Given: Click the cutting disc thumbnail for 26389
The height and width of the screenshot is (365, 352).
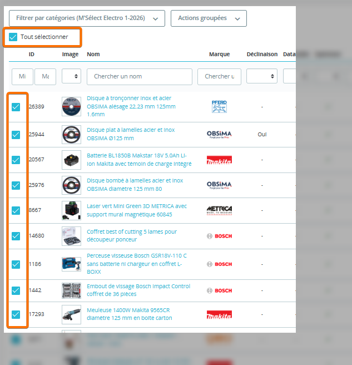Looking at the screenshot, I should coord(71,107).
